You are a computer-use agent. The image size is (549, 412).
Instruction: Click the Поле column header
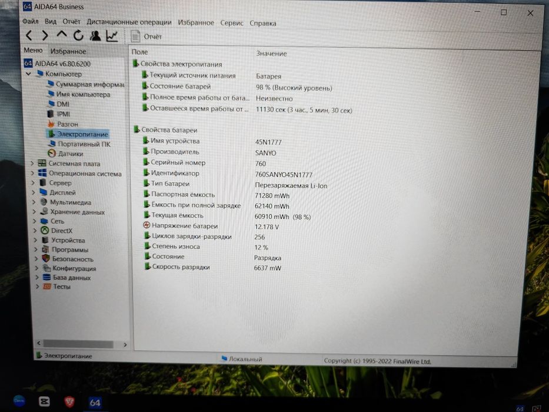tap(139, 52)
